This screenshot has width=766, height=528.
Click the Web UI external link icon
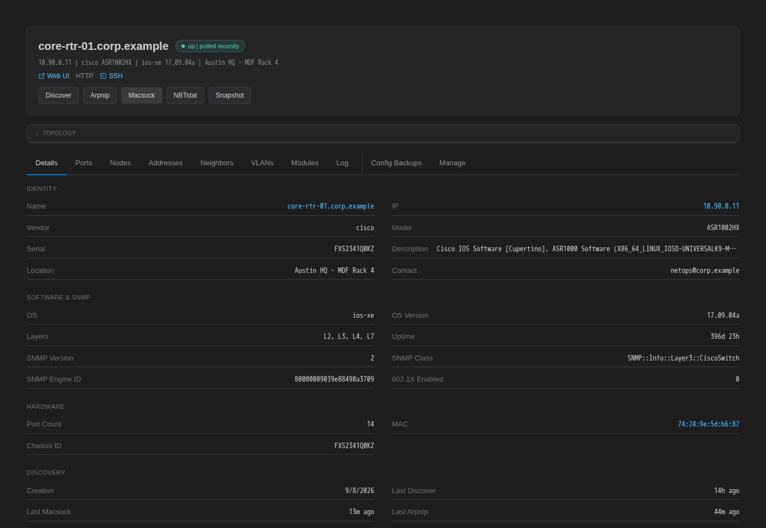(41, 76)
